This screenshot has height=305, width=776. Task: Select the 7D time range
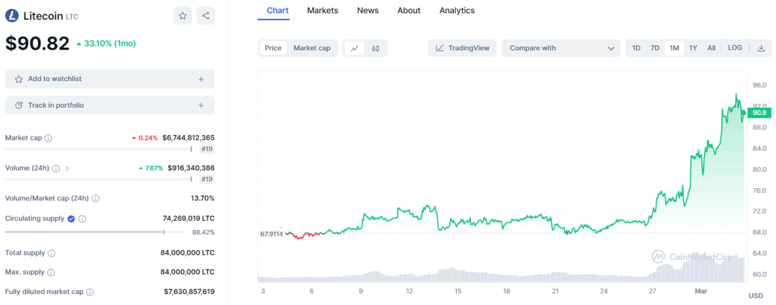pos(655,48)
